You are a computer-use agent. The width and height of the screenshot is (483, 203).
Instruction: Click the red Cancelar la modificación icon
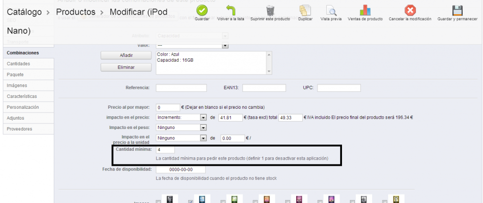(410, 10)
